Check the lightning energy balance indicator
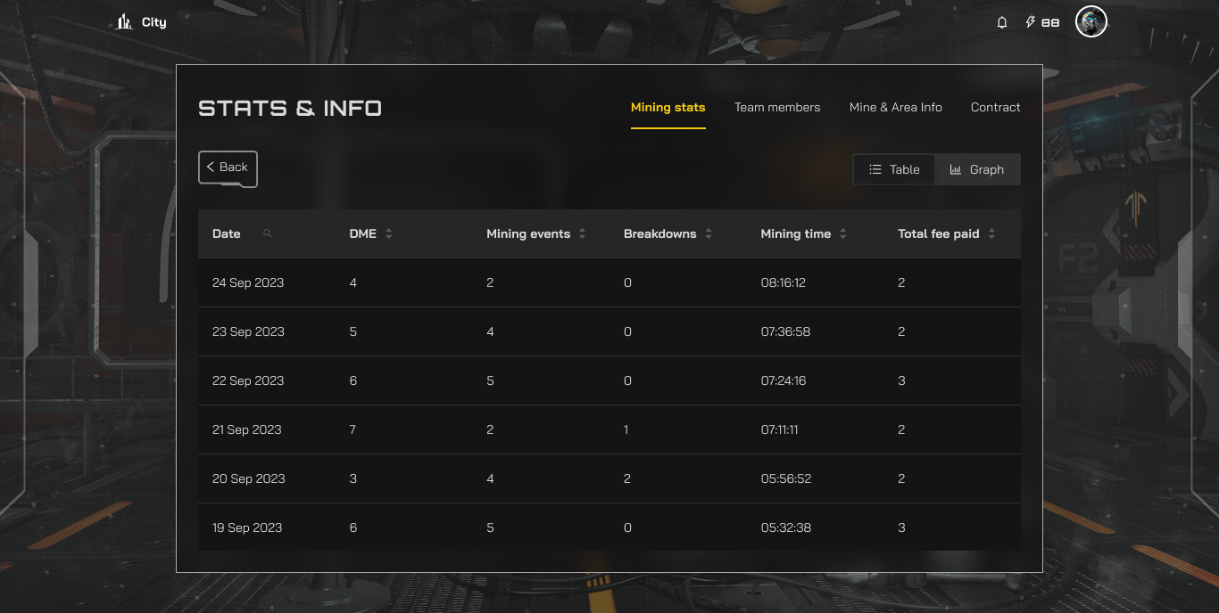1219x613 pixels. (1042, 22)
